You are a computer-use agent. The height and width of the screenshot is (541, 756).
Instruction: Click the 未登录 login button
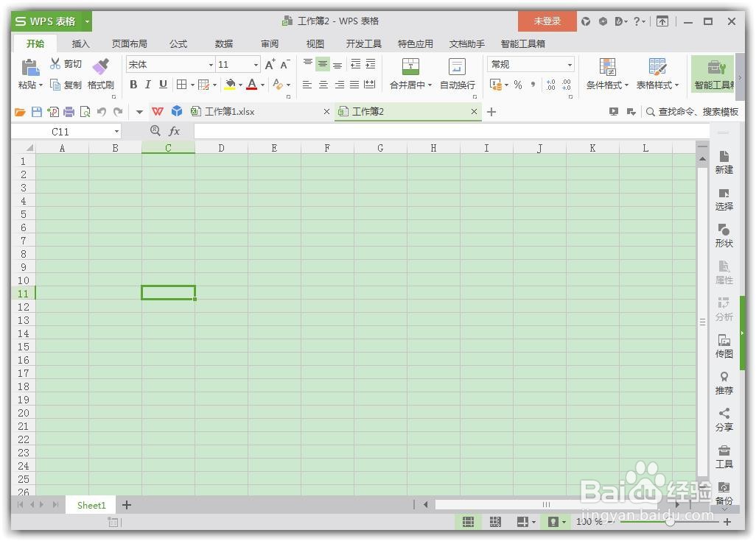[547, 21]
